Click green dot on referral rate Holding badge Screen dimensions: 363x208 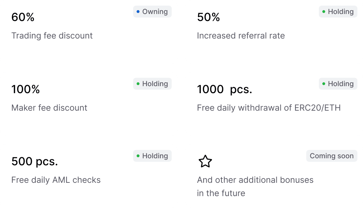(324, 12)
